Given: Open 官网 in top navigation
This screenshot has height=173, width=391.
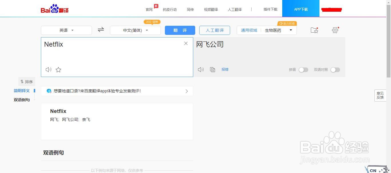Looking at the screenshot, I should click(x=149, y=9).
